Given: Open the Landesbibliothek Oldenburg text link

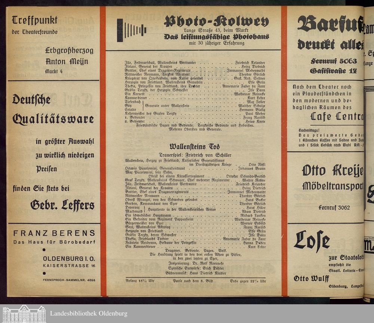Looking at the screenshot, I should tap(89, 314).
